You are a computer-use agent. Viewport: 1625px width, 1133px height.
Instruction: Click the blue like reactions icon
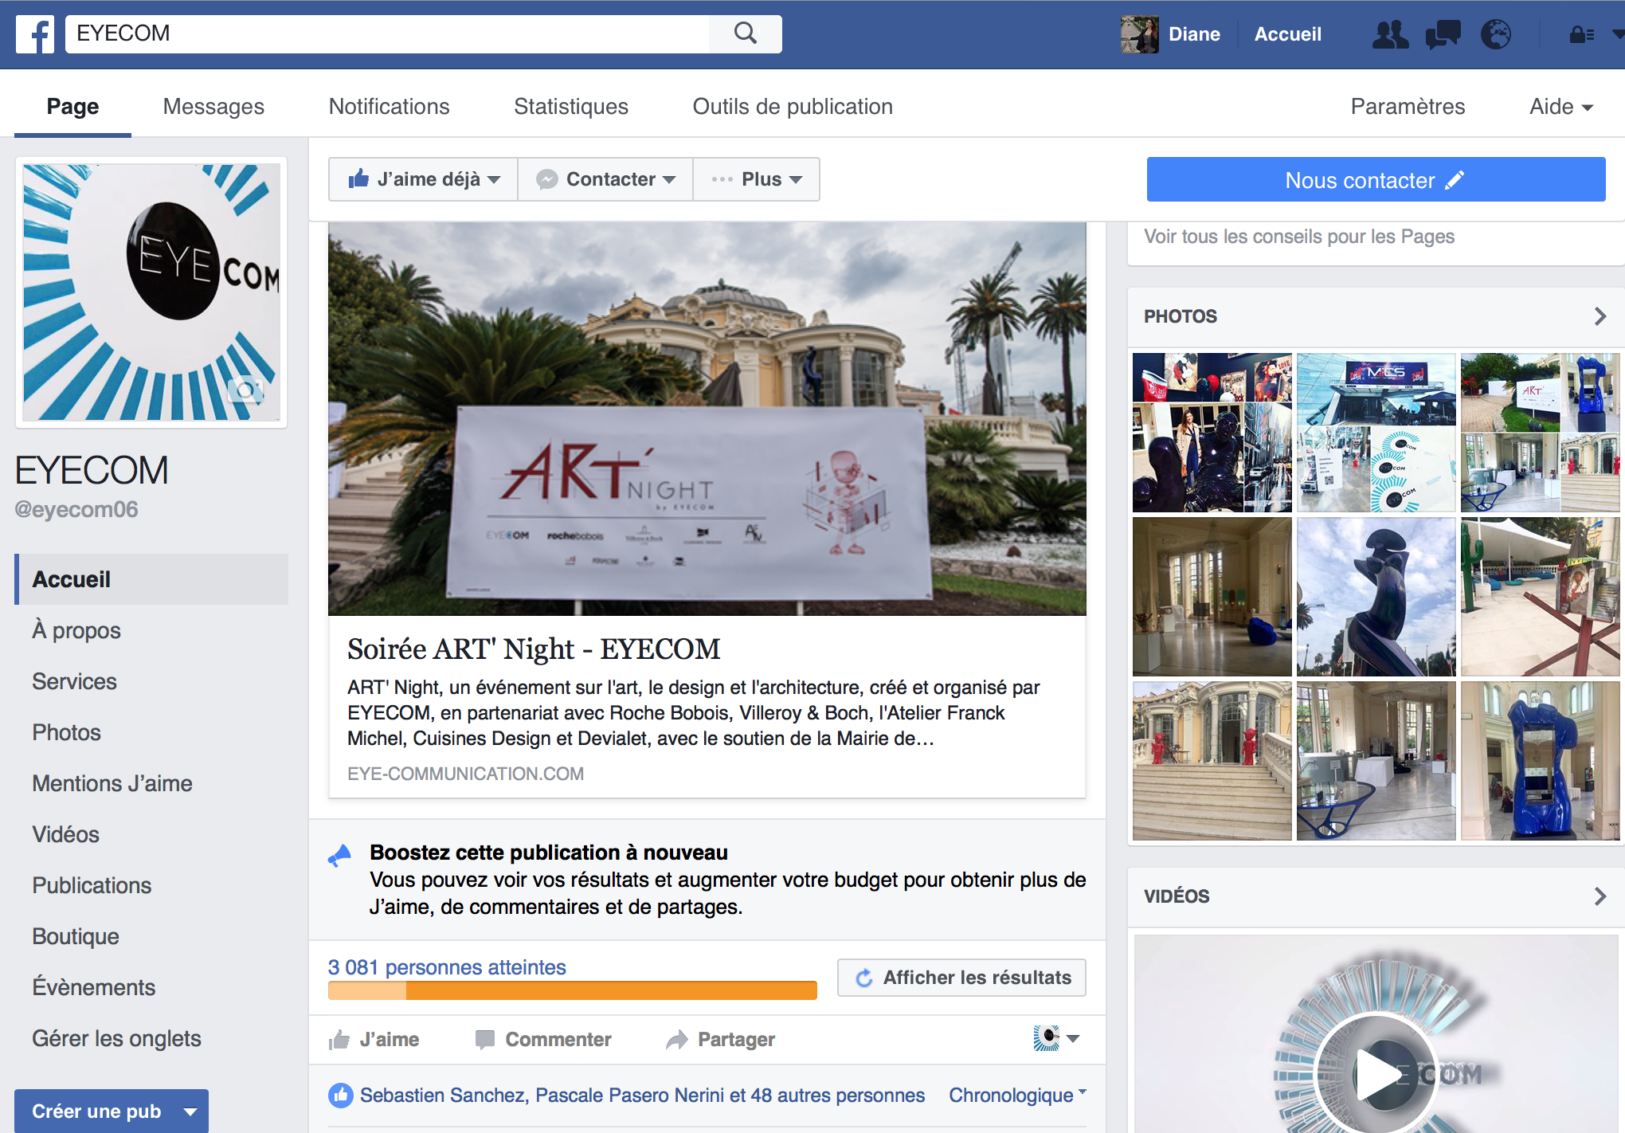tap(341, 1096)
